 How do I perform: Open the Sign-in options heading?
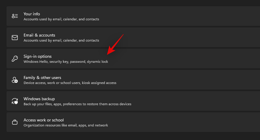click(x=38, y=56)
